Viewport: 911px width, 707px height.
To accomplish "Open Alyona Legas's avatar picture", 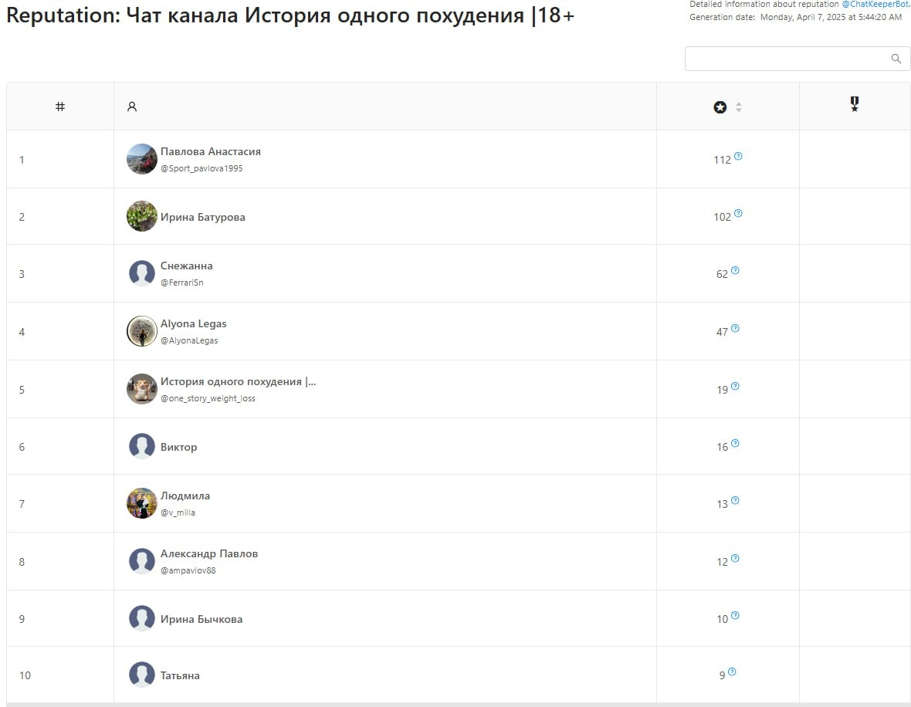I will tap(142, 331).
